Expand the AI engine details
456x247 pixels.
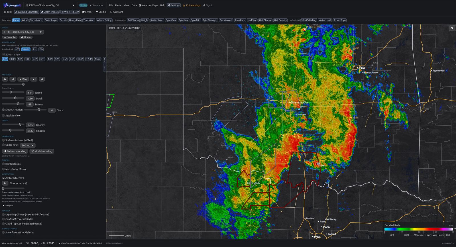pos(8,206)
